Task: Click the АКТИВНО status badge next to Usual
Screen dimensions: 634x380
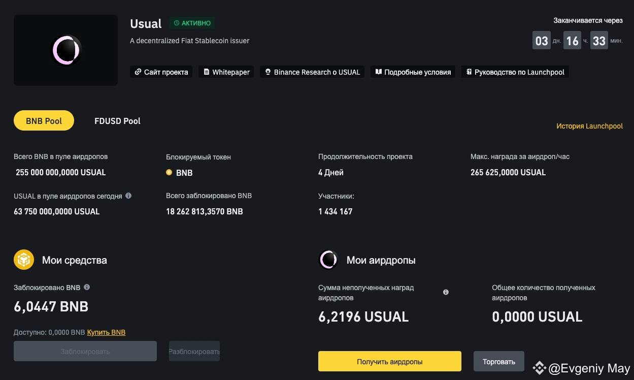Action: coord(192,23)
